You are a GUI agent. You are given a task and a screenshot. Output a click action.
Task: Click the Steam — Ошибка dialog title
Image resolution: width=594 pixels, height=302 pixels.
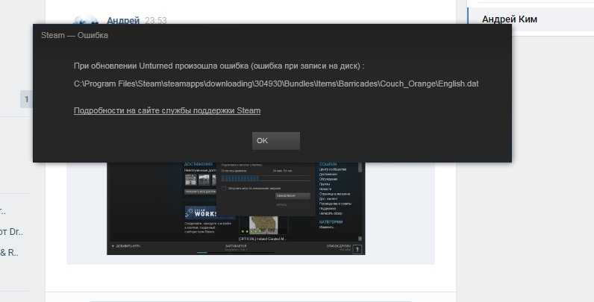[75, 35]
